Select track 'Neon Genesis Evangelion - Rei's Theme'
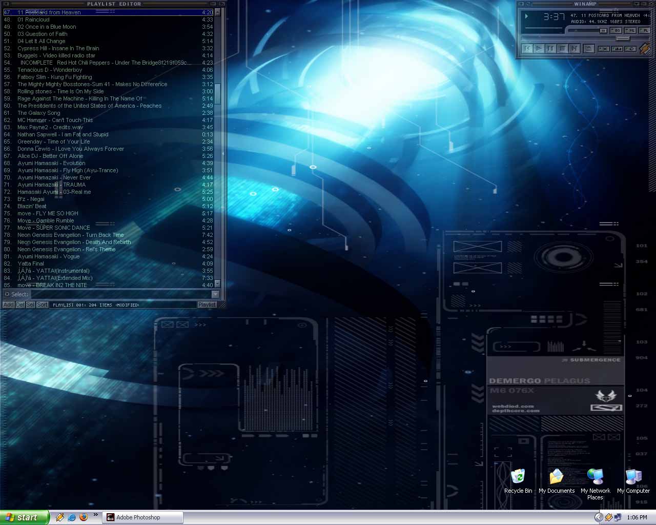This screenshot has height=525, width=656. (x=108, y=249)
